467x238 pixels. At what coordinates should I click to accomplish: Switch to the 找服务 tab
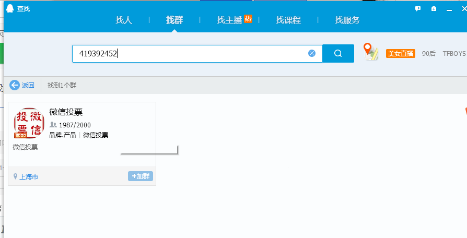(x=347, y=20)
